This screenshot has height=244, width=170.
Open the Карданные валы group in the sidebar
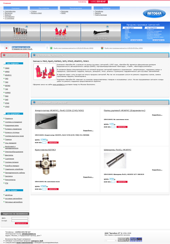pos(12,125)
